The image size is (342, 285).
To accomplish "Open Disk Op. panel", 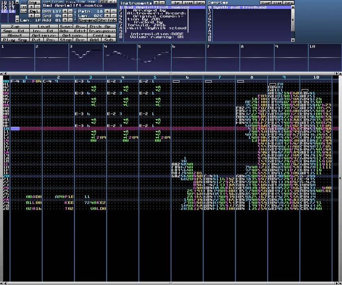I will 102,27.
